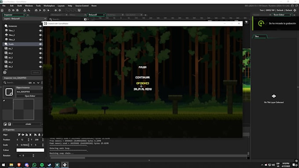The width and height of the screenshot is (299, 168).
Task: Open the Windows Start menu
Action: click(3, 165)
